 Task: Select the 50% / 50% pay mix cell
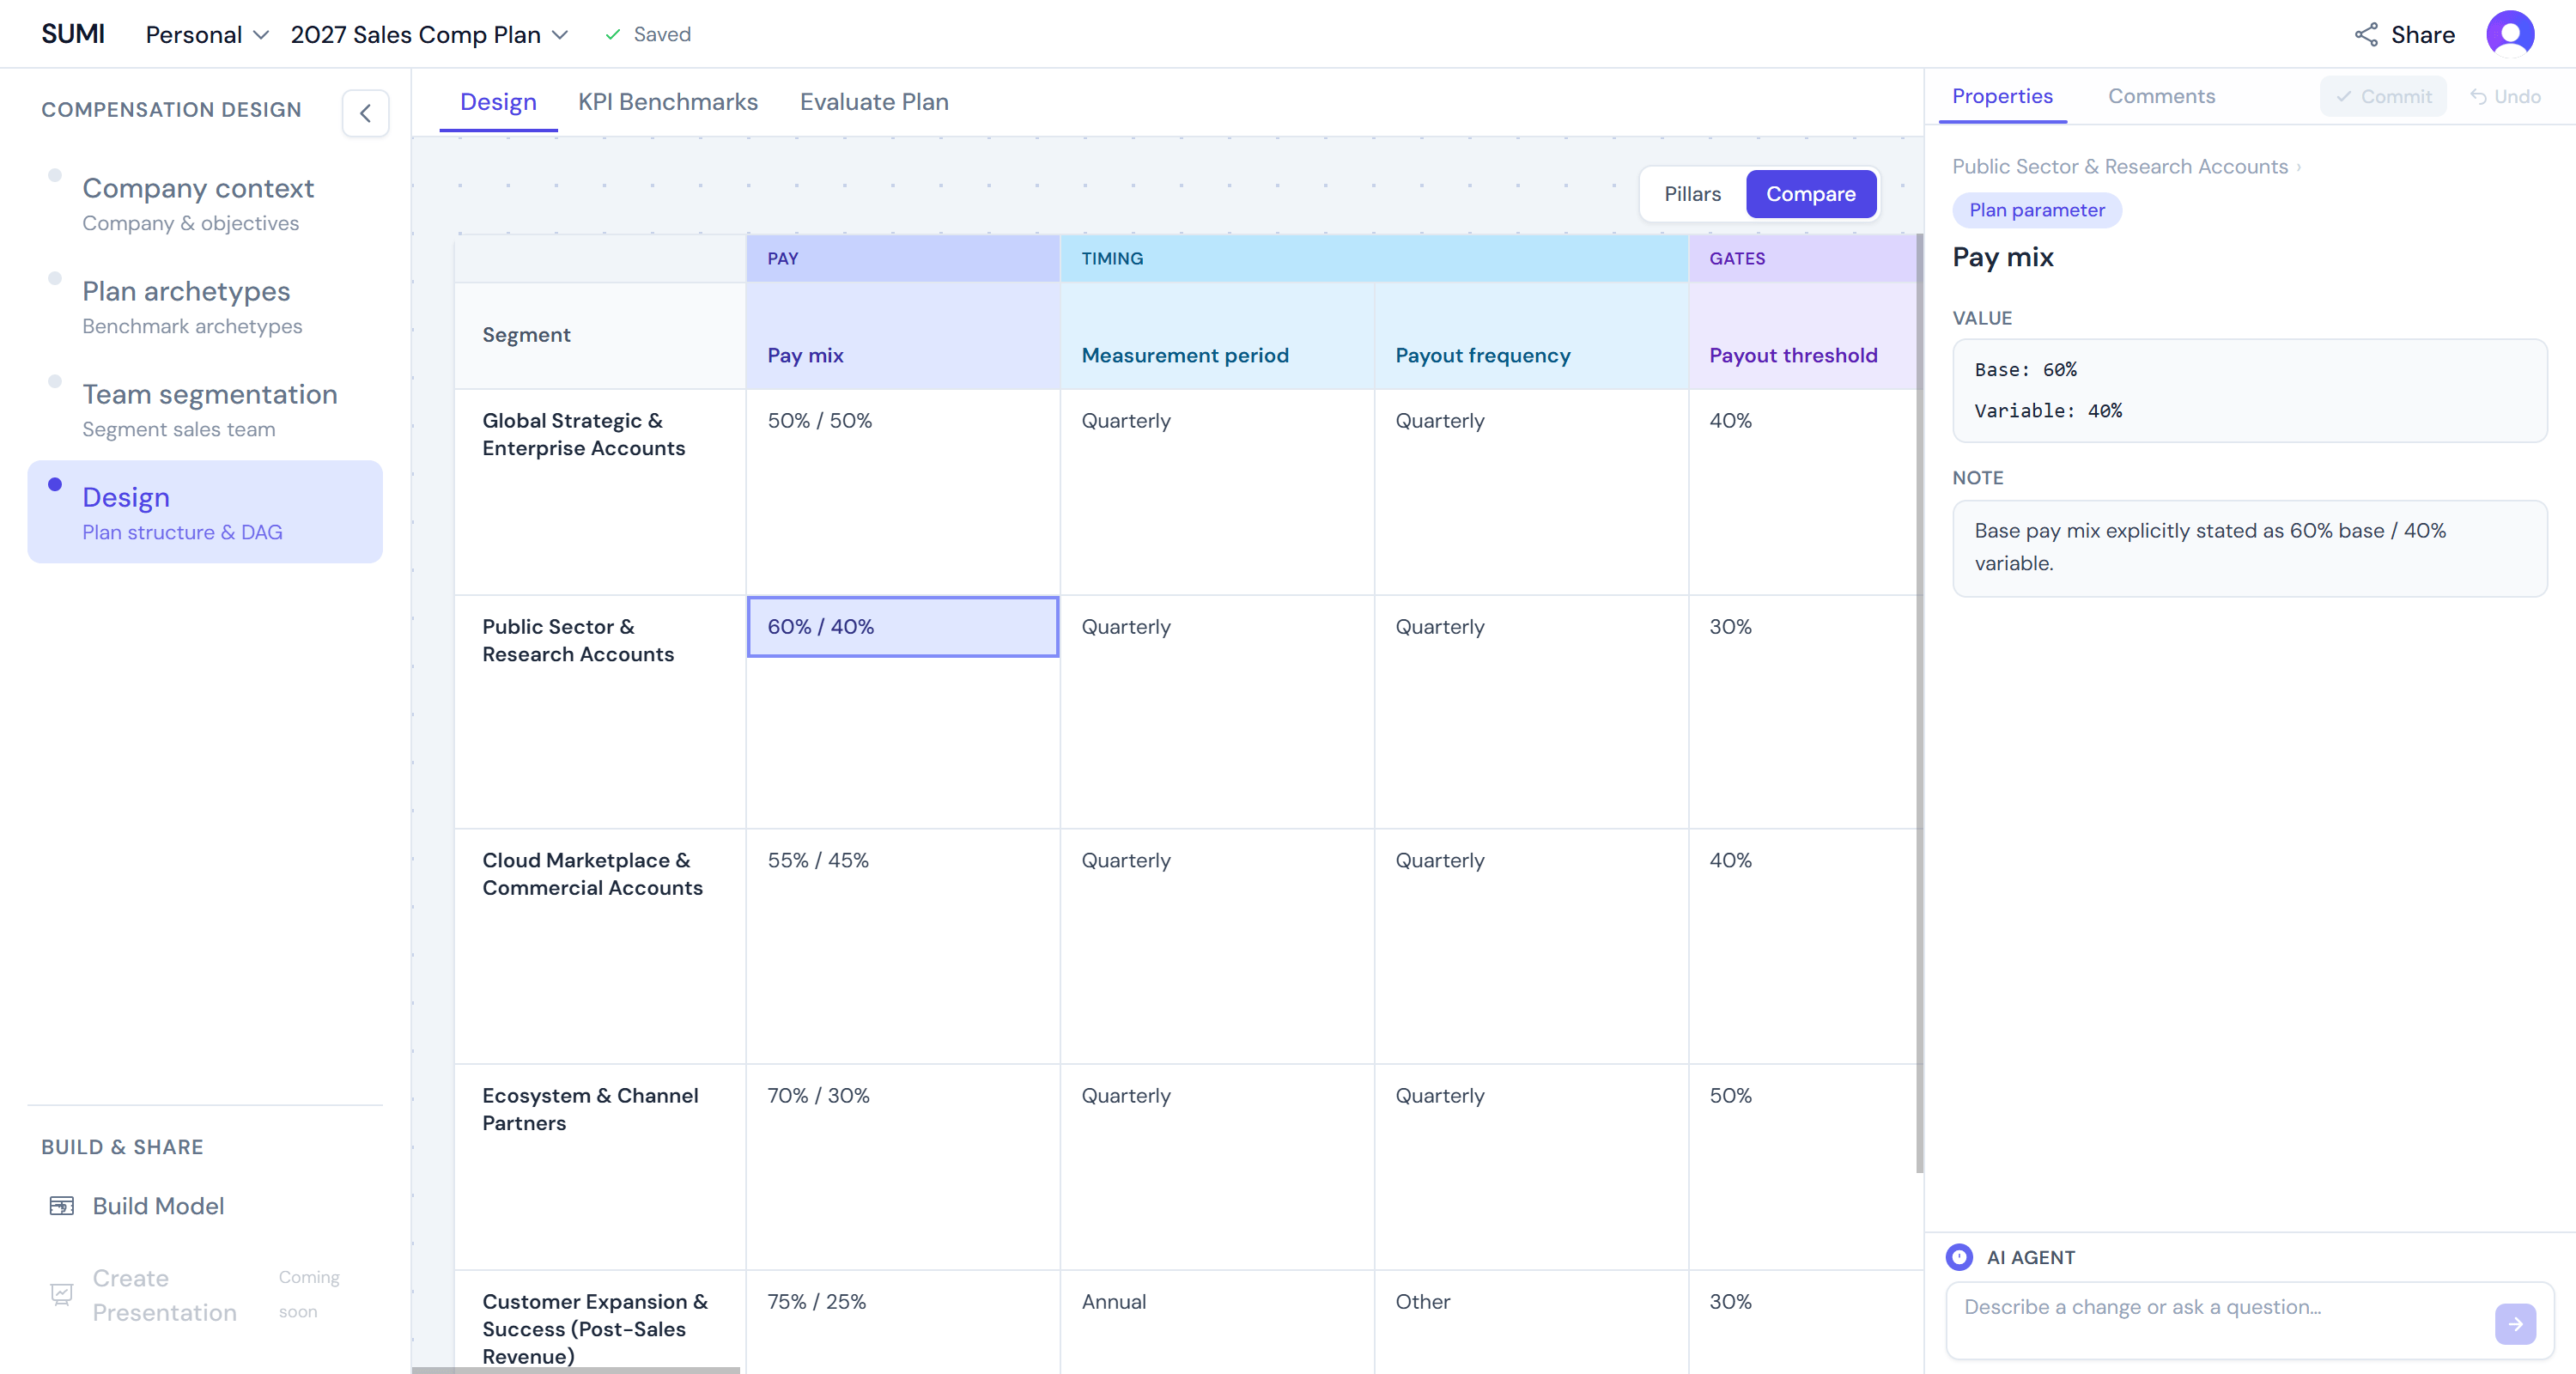[x=902, y=421]
